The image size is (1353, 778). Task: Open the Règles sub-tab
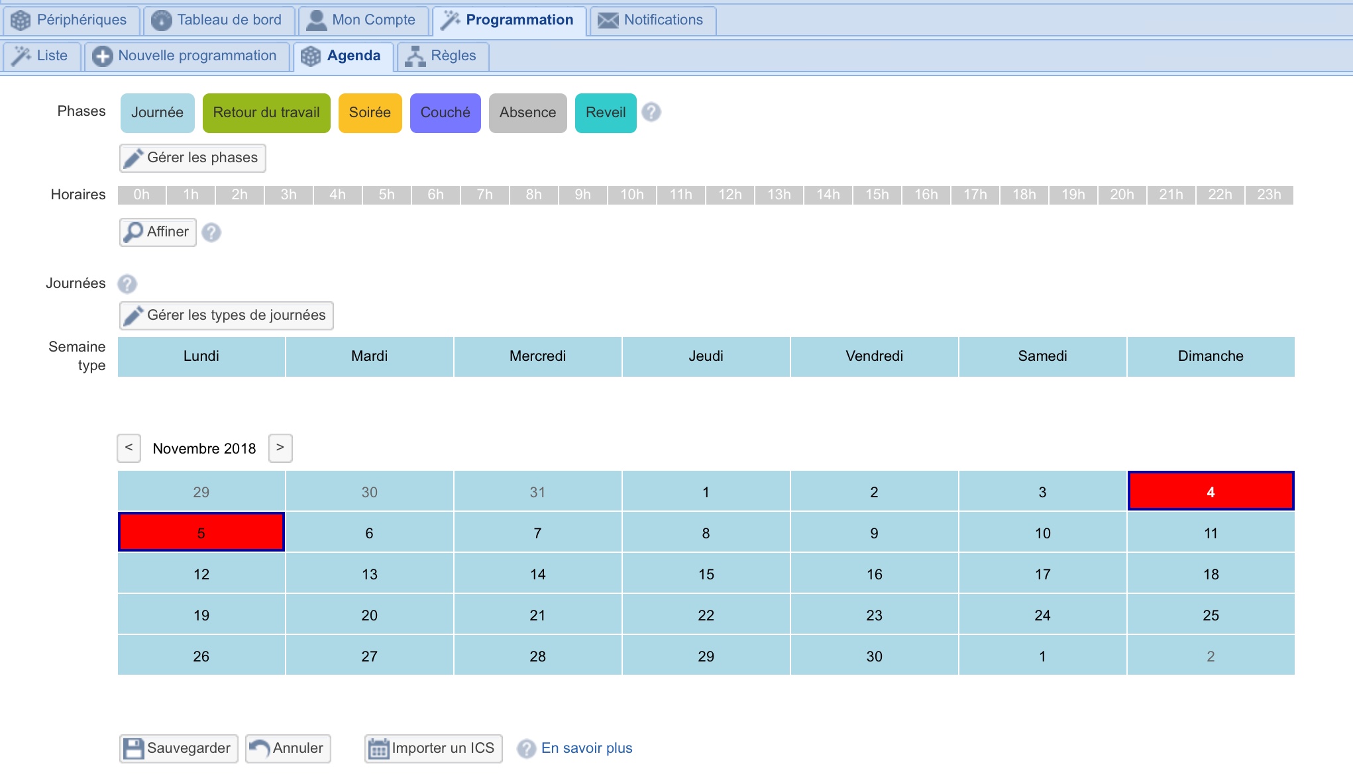tap(442, 56)
